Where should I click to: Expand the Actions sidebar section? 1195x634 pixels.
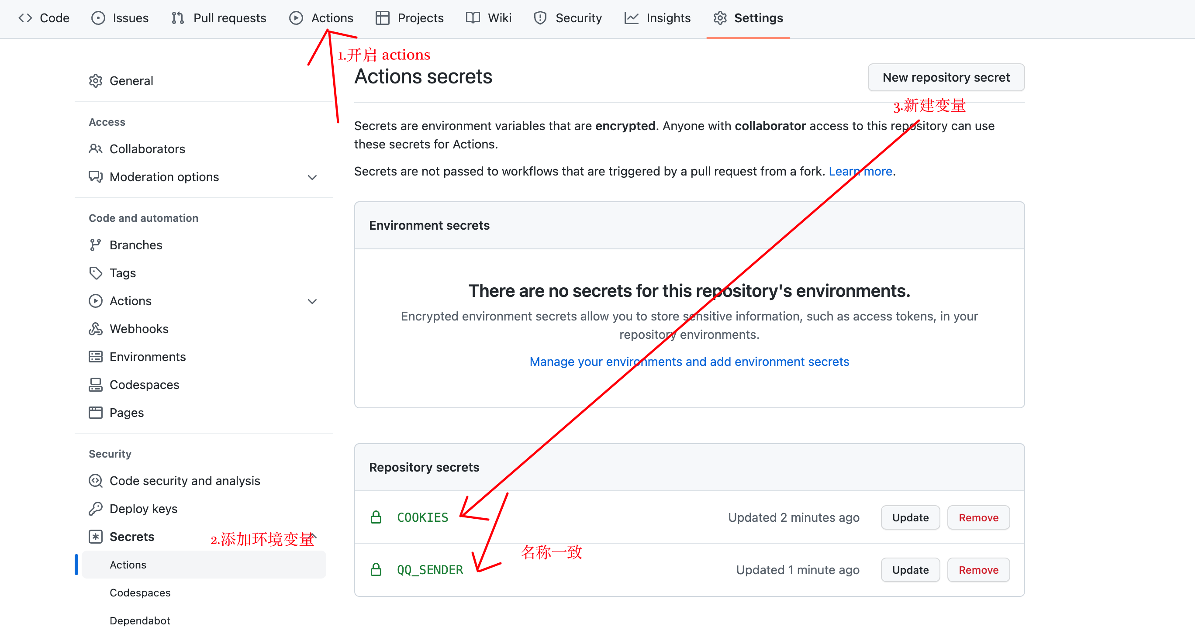click(312, 301)
